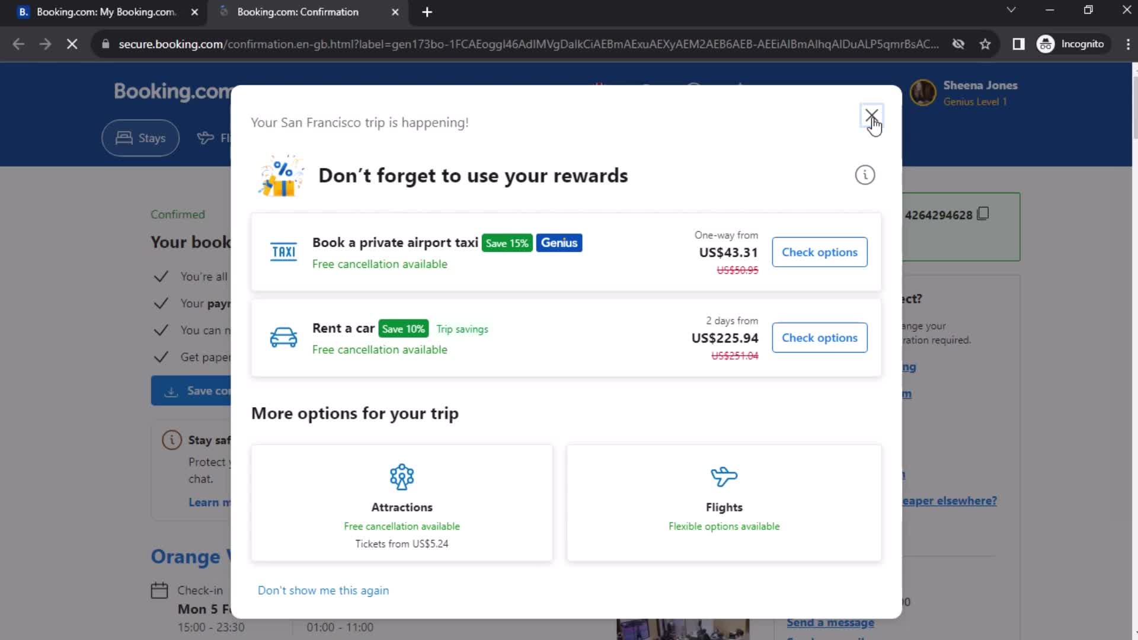Click Check options for car rental
Screen dimensions: 1138x640
(819, 338)
